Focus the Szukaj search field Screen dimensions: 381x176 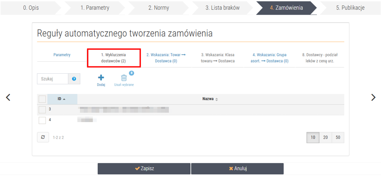pos(53,79)
